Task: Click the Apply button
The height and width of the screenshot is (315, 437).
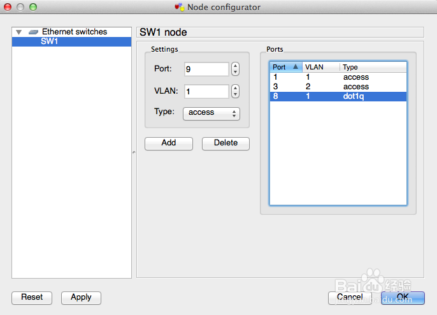Action: (x=81, y=298)
